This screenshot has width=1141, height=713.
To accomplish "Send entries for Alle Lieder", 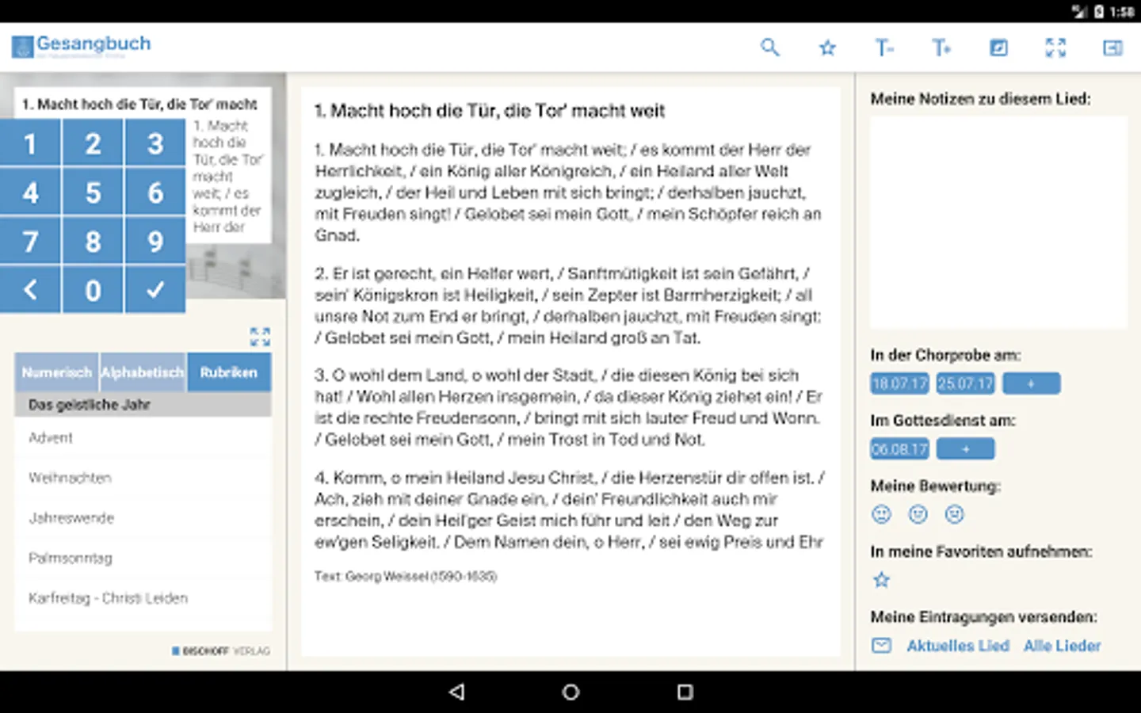I will click(x=1062, y=646).
